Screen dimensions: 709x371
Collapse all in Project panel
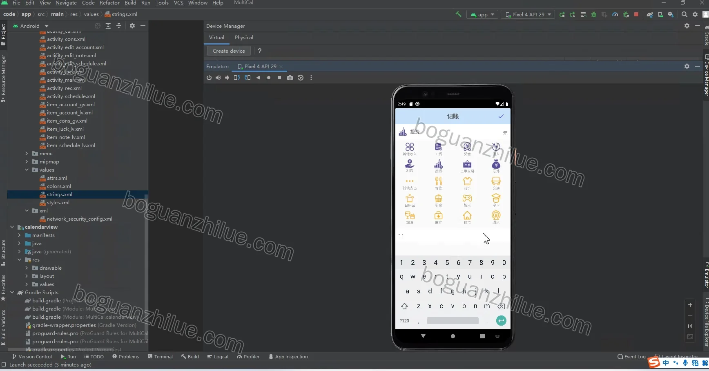click(x=119, y=26)
